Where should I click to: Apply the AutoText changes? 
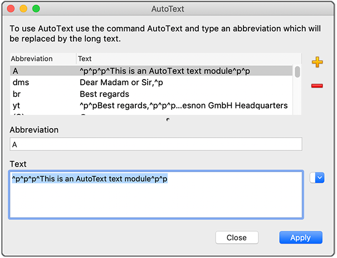point(300,237)
